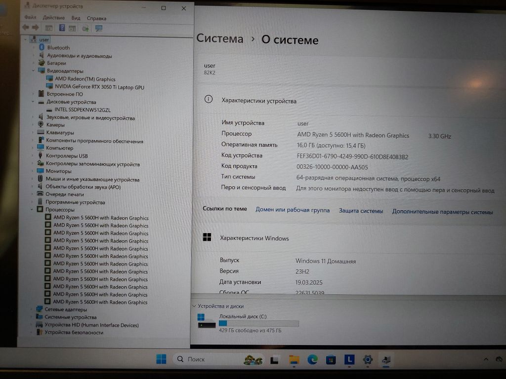Collapse the Устройства и диски section
This screenshot has height=379, width=506.
click(x=195, y=306)
